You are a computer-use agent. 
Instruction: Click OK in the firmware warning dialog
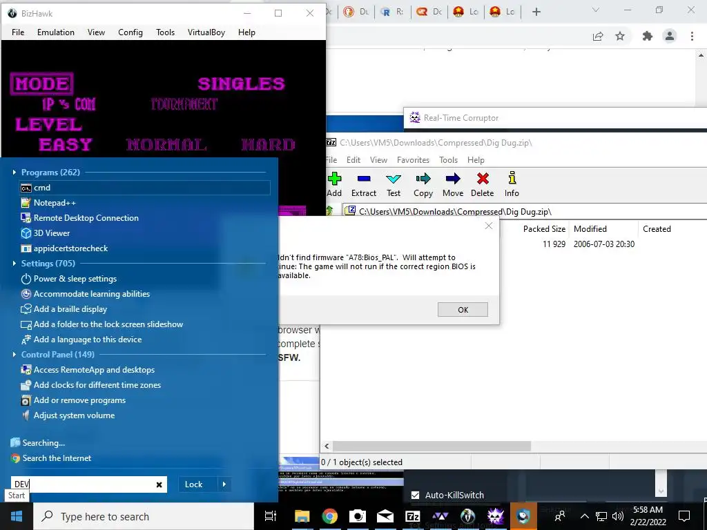point(463,310)
